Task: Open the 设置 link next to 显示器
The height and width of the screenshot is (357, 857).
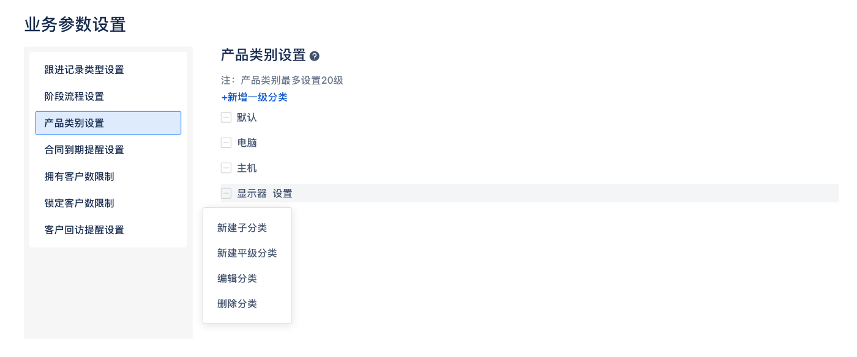Action: 283,193
